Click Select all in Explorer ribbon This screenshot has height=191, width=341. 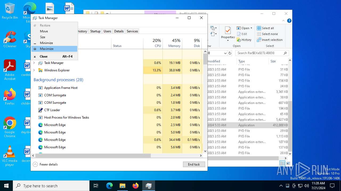(265, 28)
